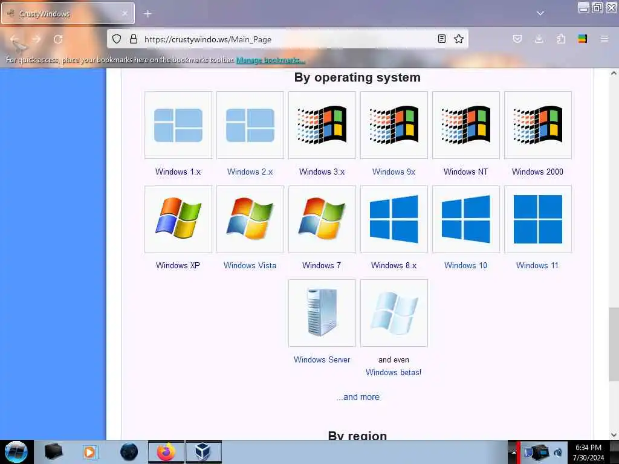Focus the URL address bar
Viewport: 619px width, 464px height.
288,39
